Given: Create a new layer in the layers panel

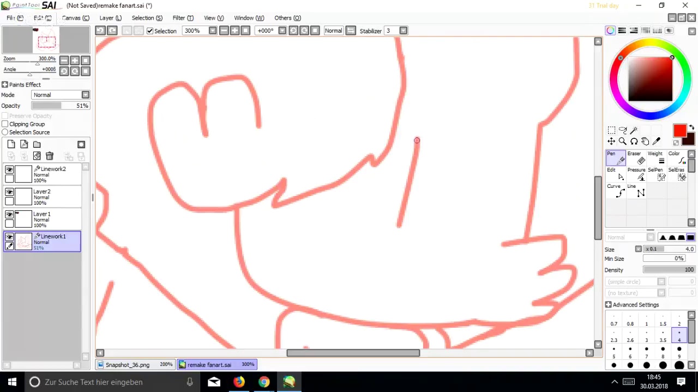Looking at the screenshot, I should click(x=11, y=144).
